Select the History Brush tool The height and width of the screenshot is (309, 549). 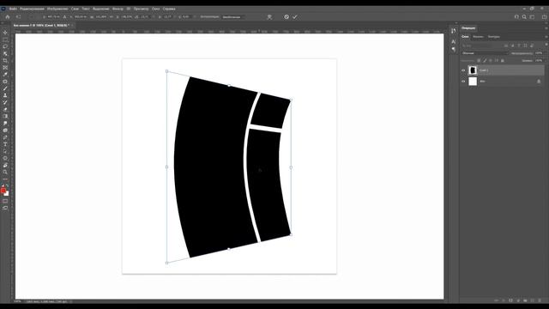[5, 102]
